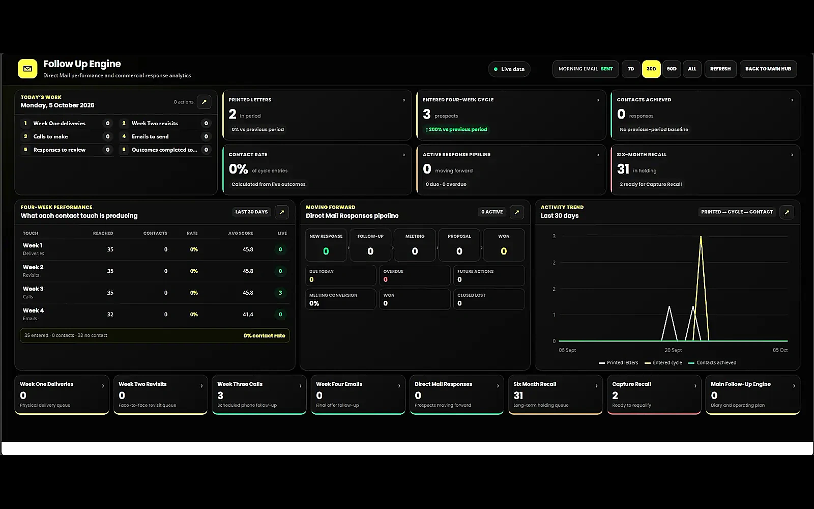The height and width of the screenshot is (509, 814).
Task: Go BACK TO MAIN HUB
Action: click(768, 69)
